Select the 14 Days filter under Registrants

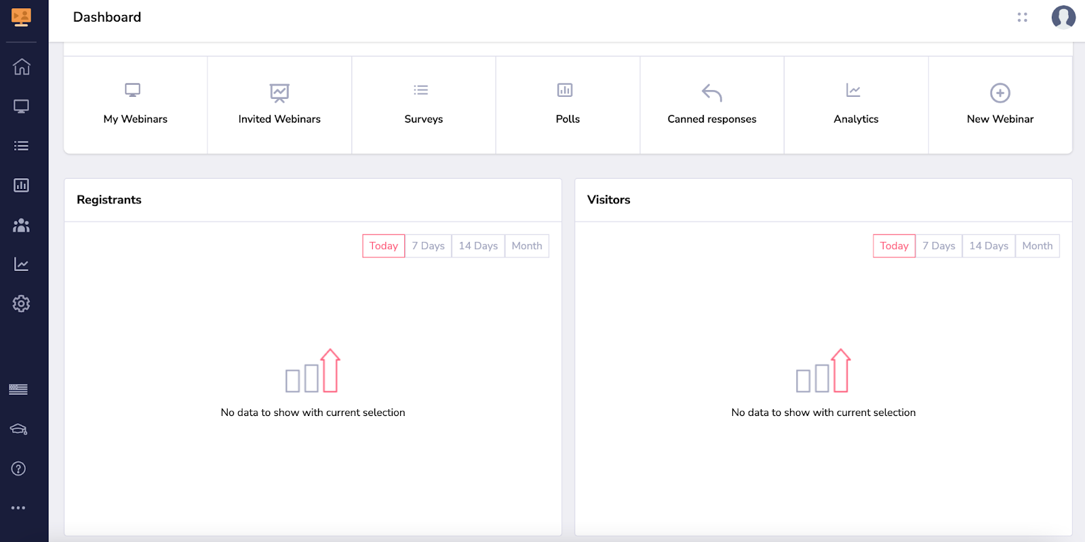[x=478, y=246]
